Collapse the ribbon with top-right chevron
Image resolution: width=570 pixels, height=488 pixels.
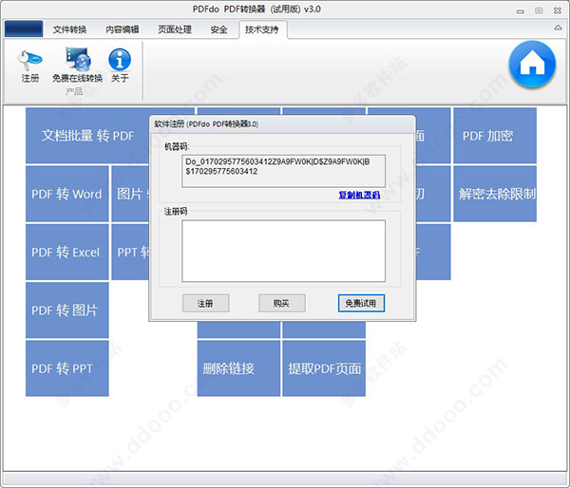tap(558, 28)
